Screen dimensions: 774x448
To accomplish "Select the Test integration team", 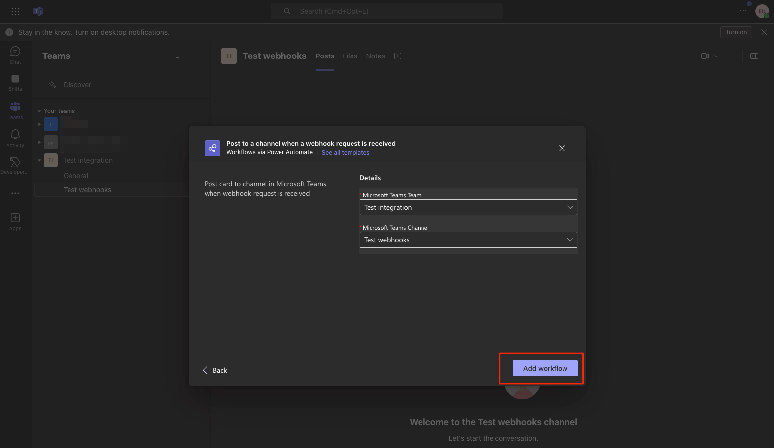I will coord(88,160).
